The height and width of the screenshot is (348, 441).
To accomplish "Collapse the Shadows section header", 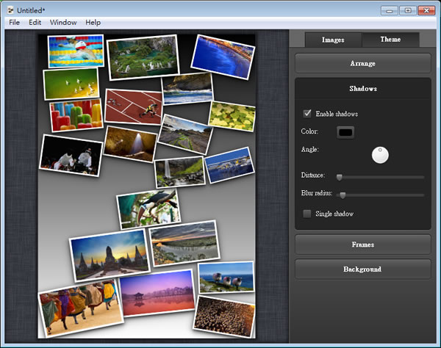I will click(363, 89).
